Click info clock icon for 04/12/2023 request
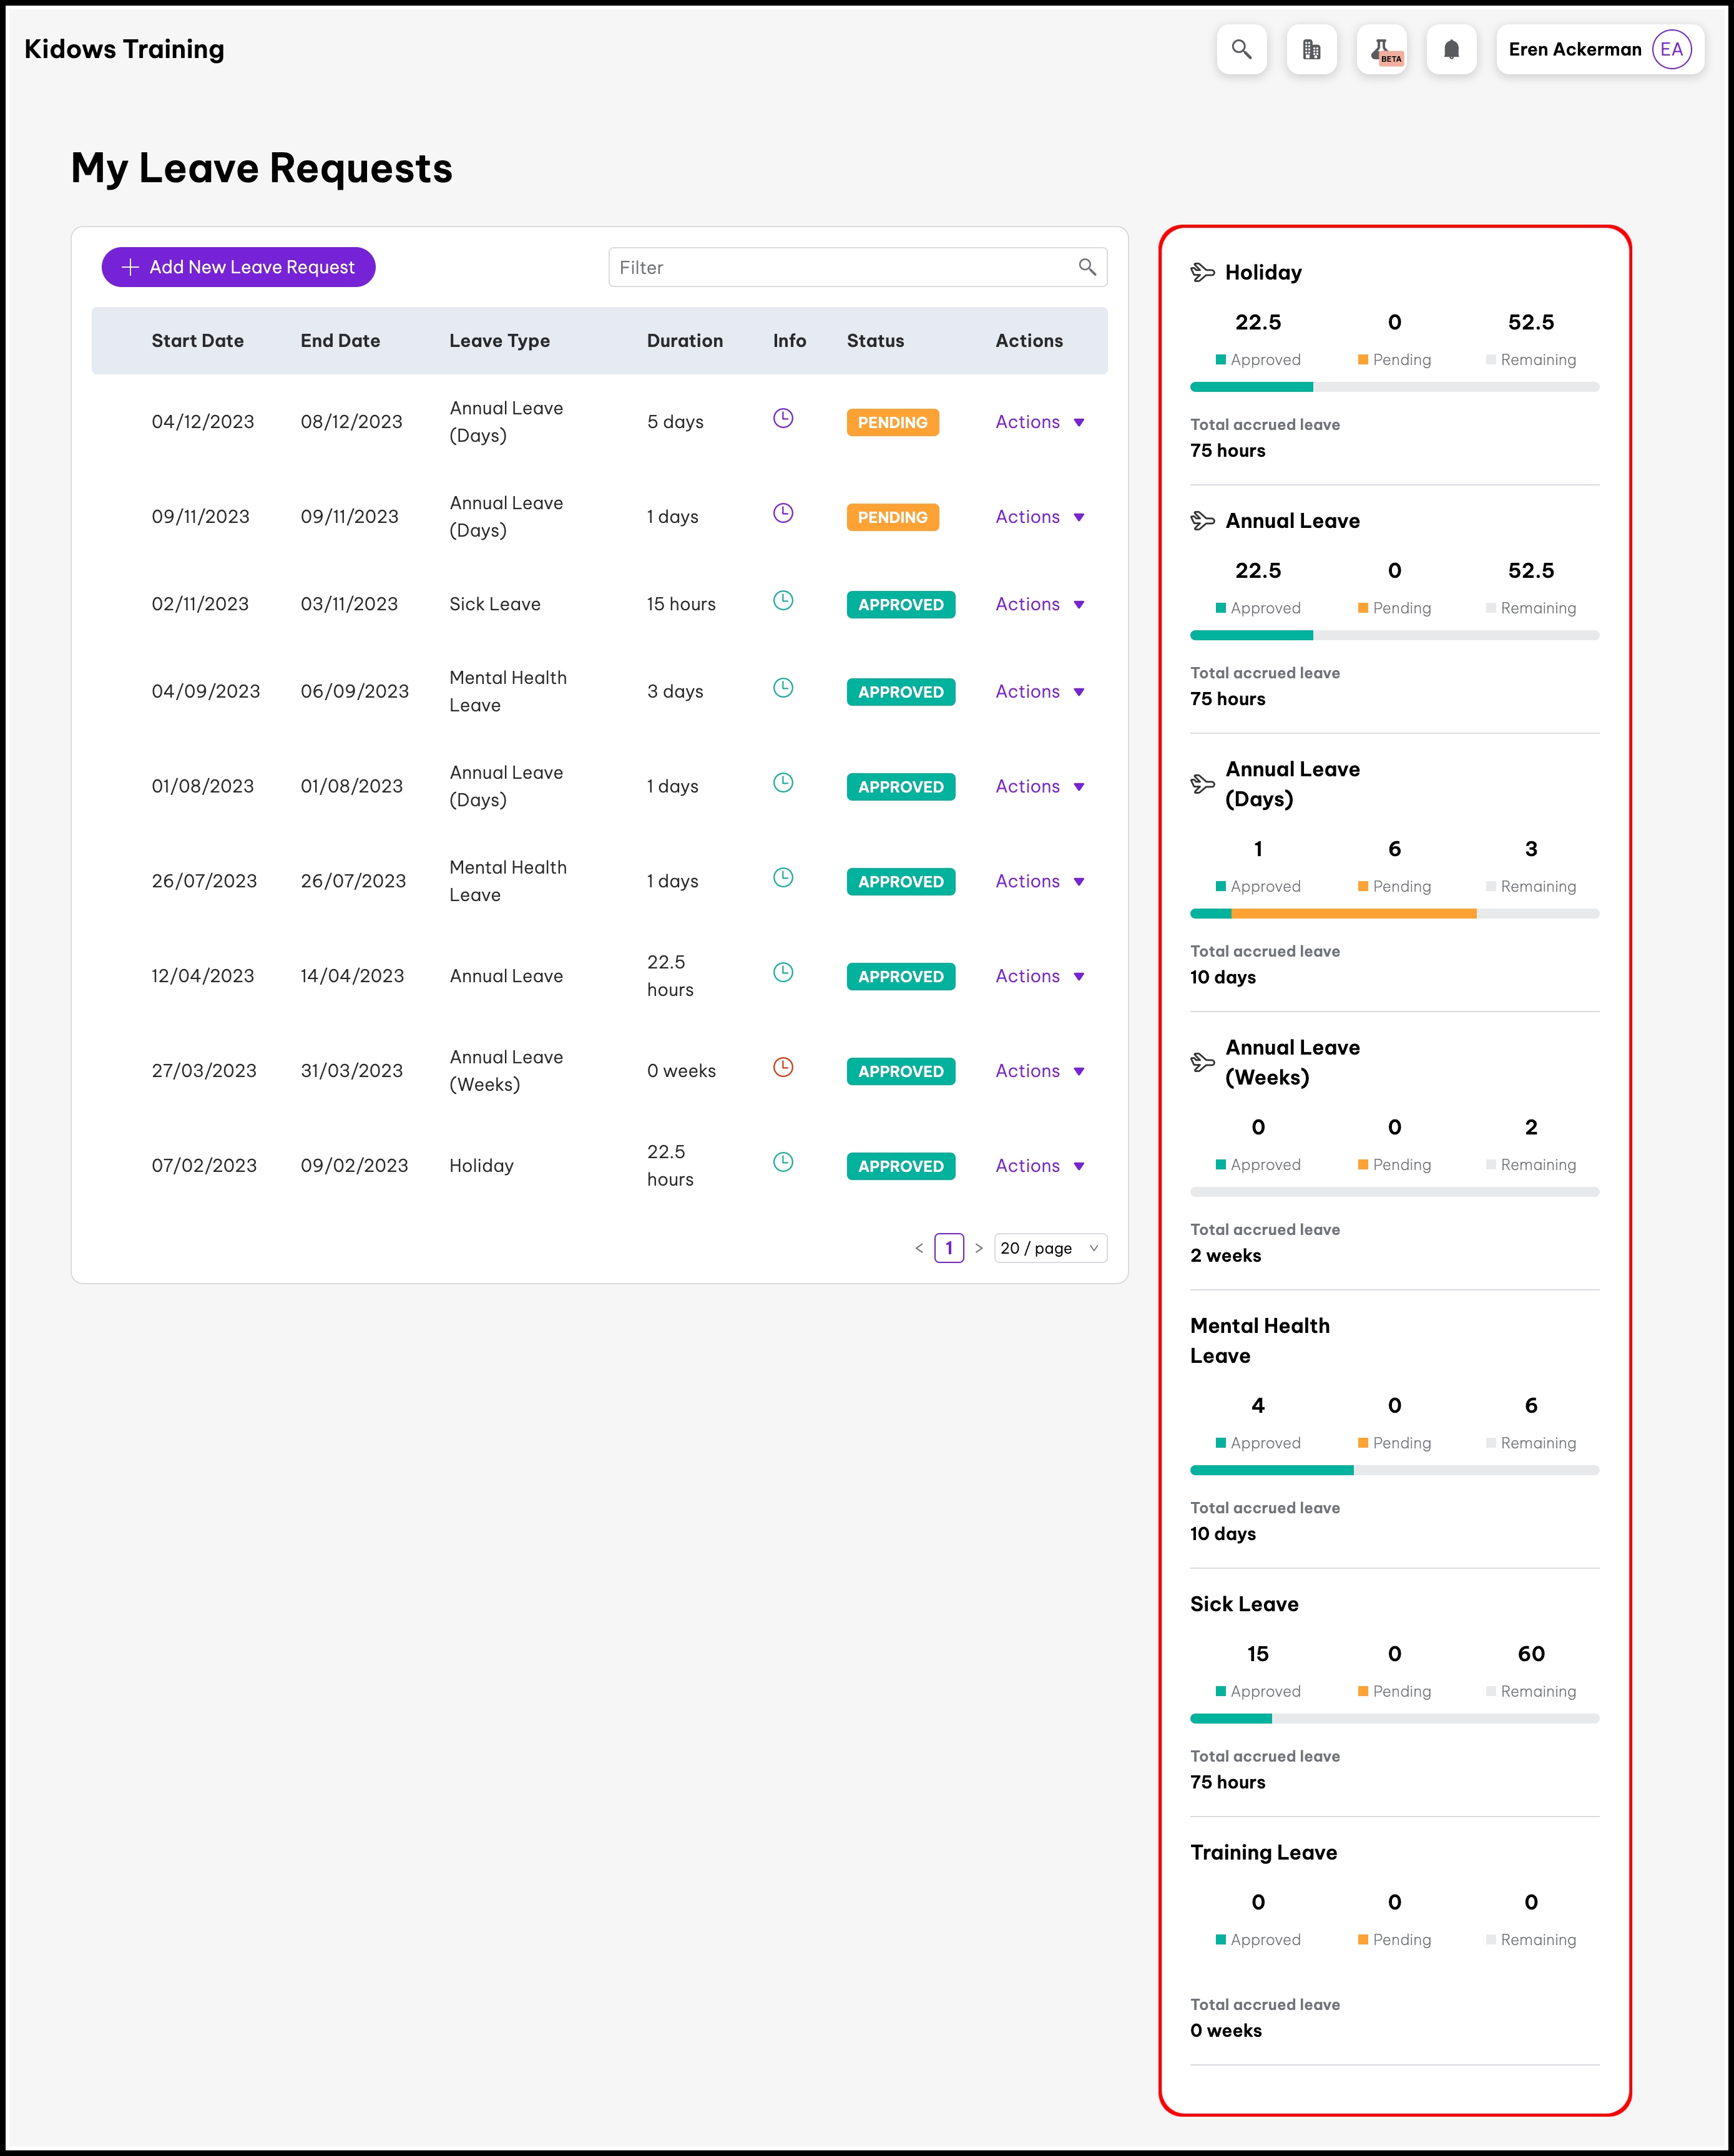The height and width of the screenshot is (2156, 1734). [783, 418]
